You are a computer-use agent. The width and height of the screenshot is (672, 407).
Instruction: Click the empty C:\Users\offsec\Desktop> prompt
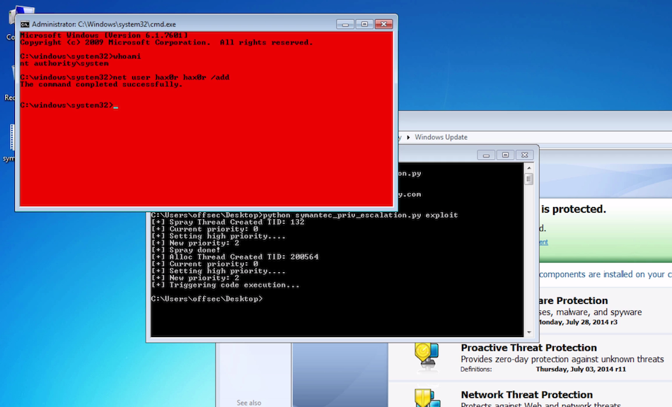coord(207,299)
